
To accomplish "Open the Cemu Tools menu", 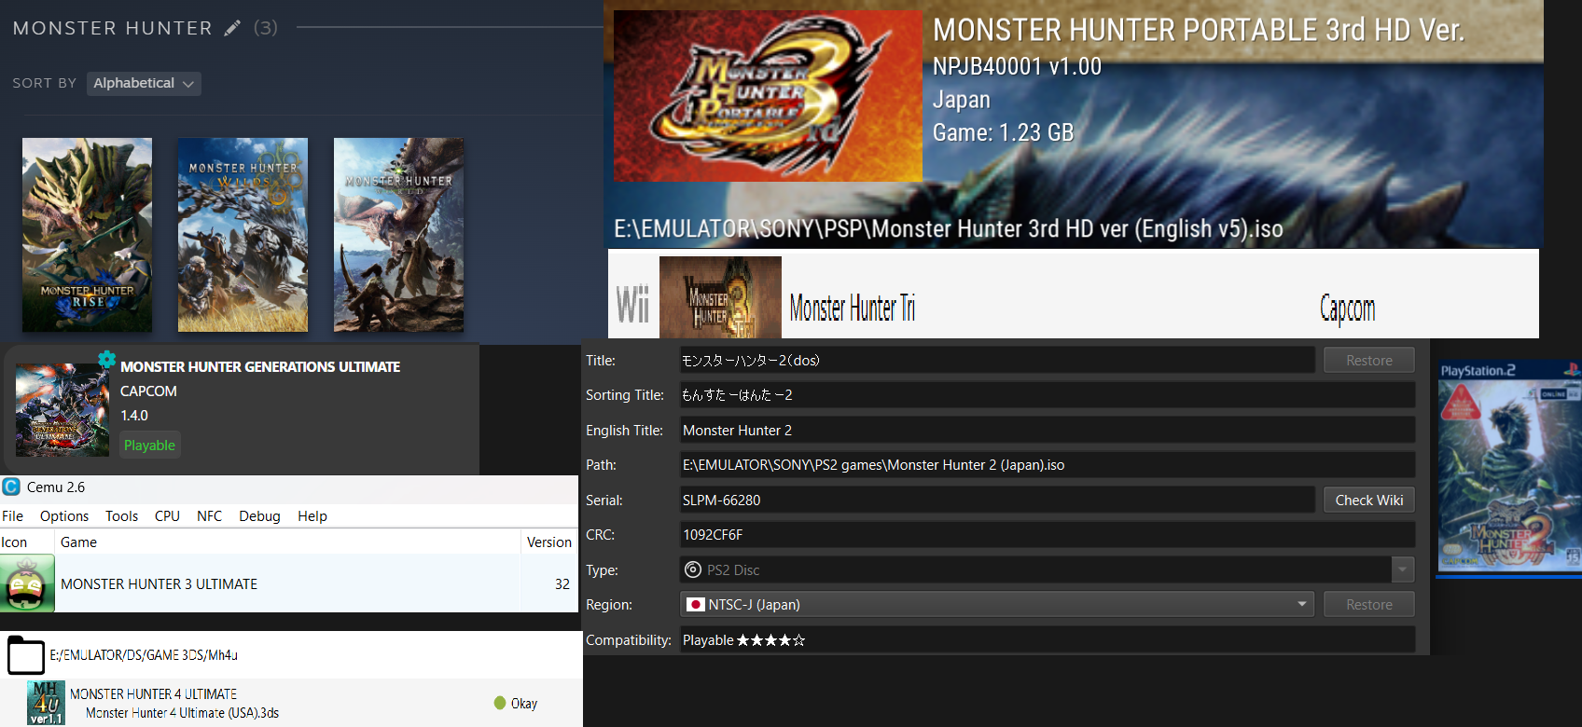I will [121, 516].
